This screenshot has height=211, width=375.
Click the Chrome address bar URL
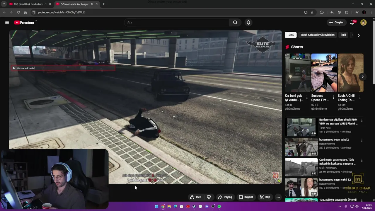[x=61, y=12]
